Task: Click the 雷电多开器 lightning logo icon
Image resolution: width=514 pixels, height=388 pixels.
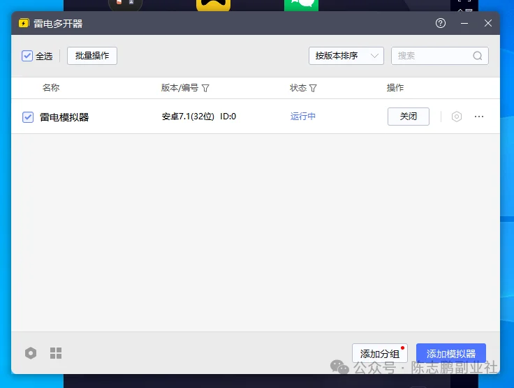Action: pyautogui.click(x=24, y=23)
